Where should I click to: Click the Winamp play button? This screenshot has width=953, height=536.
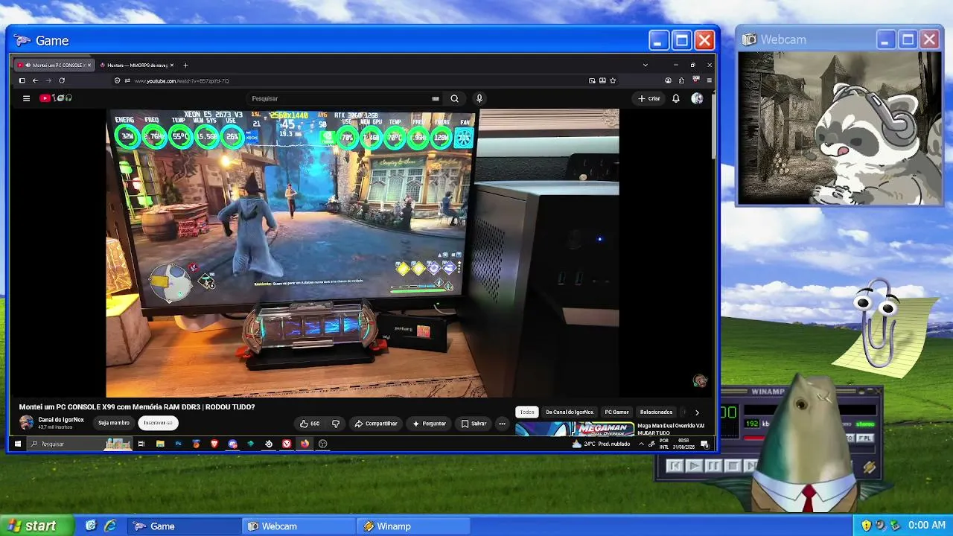point(694,466)
